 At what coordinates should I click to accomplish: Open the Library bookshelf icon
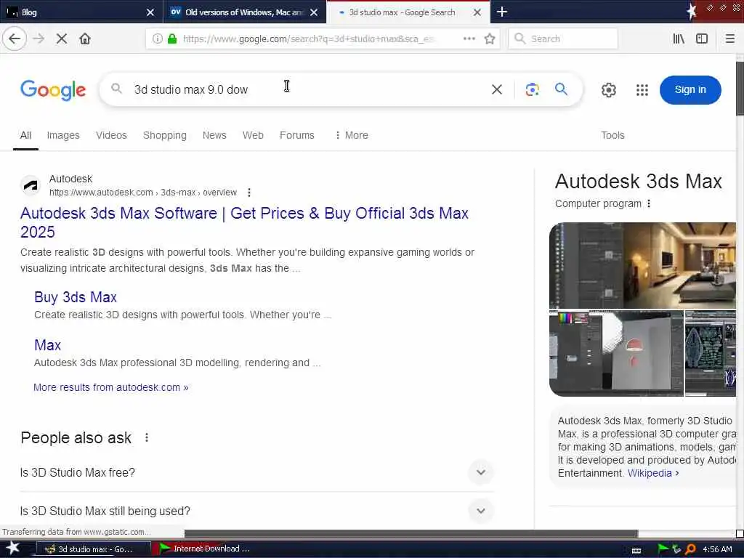(x=679, y=39)
